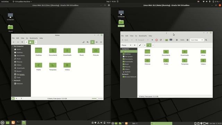This screenshot has width=222, height=125.
Task: Open Edit menu in Caja window
Action: [127, 36]
